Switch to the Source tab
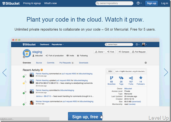The image size is (171, 122). click(x=39, y=63)
